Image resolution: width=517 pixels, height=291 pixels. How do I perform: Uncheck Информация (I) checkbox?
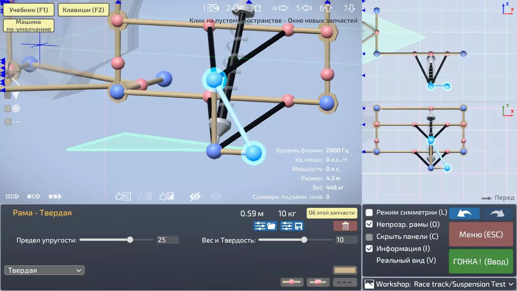(369, 249)
